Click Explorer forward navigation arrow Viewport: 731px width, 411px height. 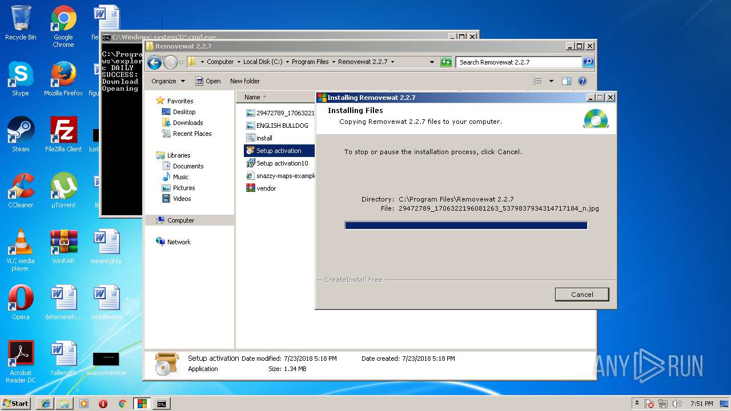(170, 62)
